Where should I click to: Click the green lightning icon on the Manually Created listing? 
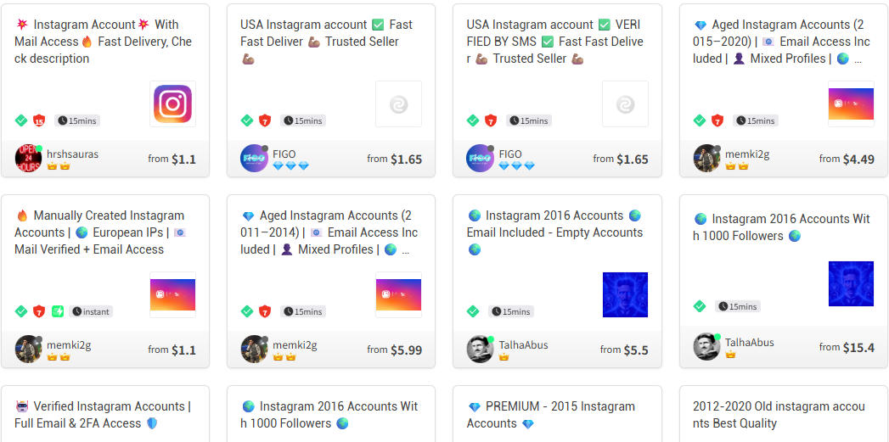[x=58, y=311]
